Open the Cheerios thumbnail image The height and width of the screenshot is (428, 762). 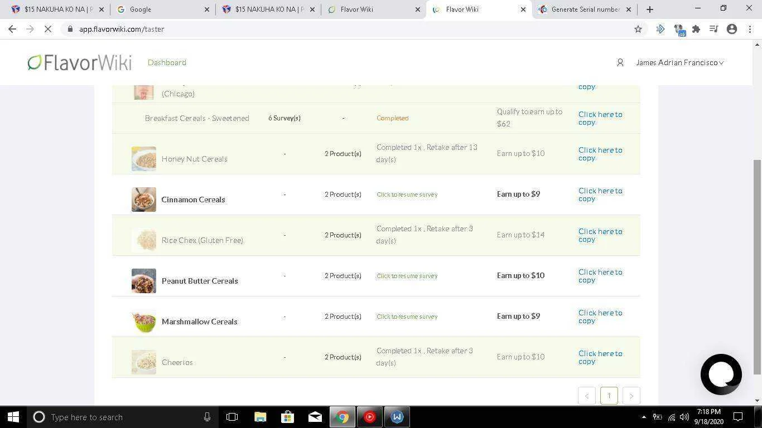(x=144, y=362)
